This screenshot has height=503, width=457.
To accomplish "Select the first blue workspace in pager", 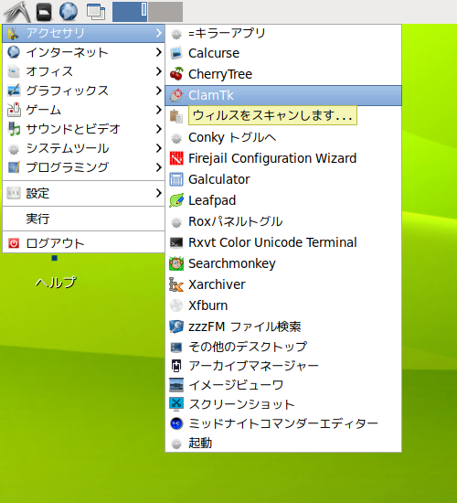I will click(x=130, y=12).
